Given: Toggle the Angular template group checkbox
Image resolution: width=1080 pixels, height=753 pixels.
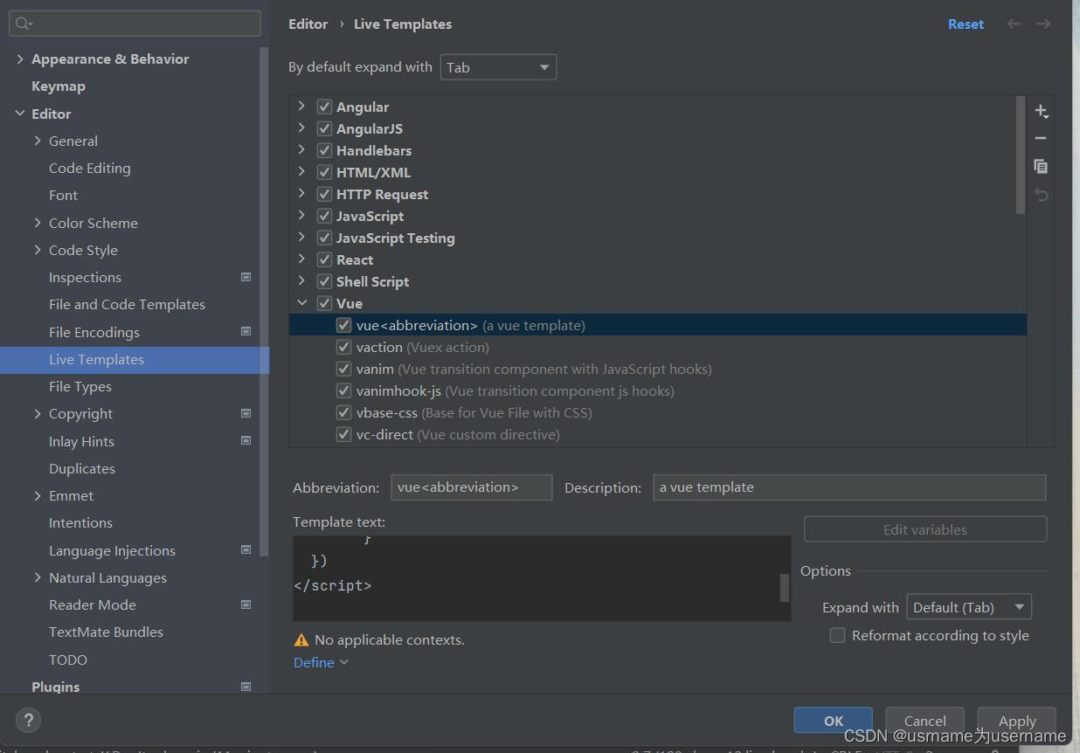Looking at the screenshot, I should click(324, 107).
